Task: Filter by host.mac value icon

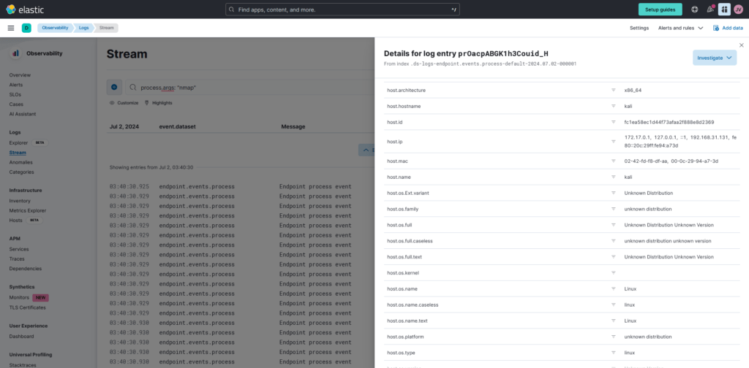Action: coord(614,161)
